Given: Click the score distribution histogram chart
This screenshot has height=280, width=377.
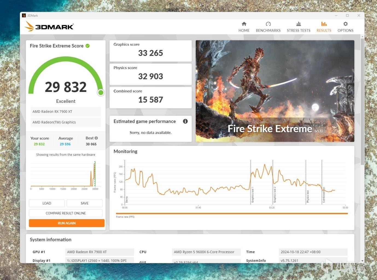Looking at the screenshot, I should [66, 175].
